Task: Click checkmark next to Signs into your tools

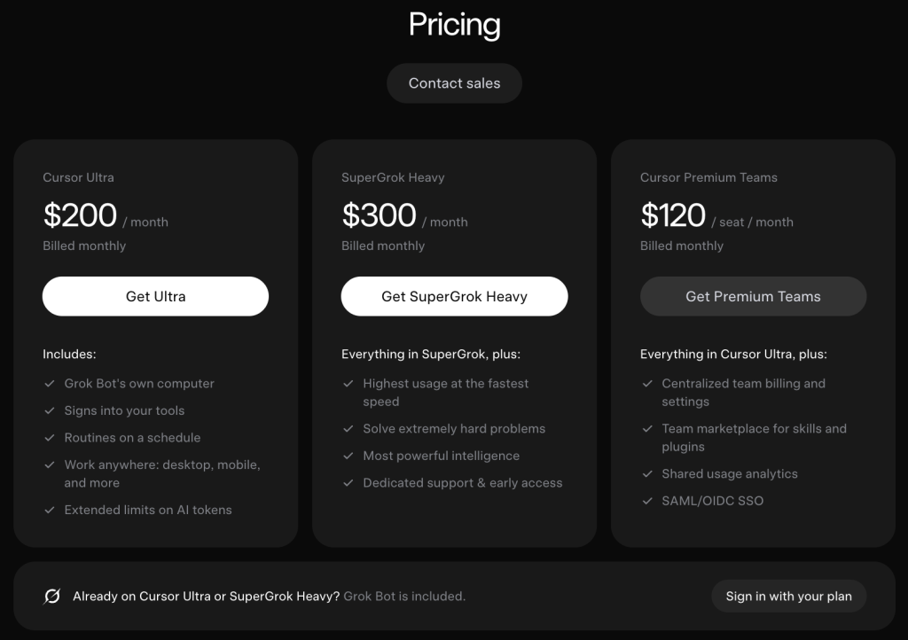Action: pos(50,410)
